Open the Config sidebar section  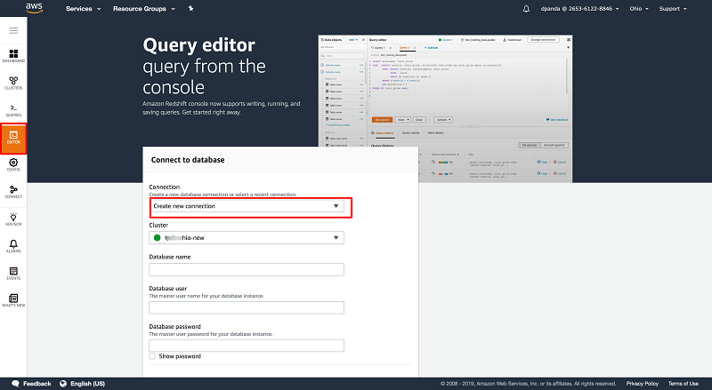[13, 165]
